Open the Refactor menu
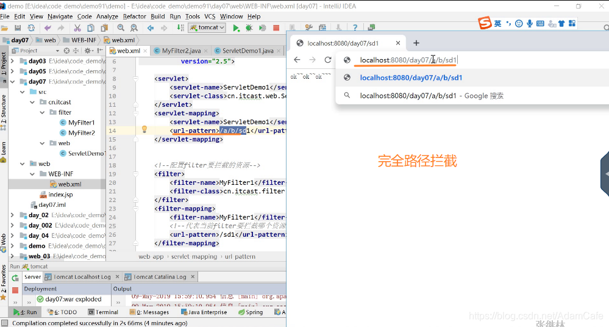This screenshot has height=327, width=609. (134, 16)
